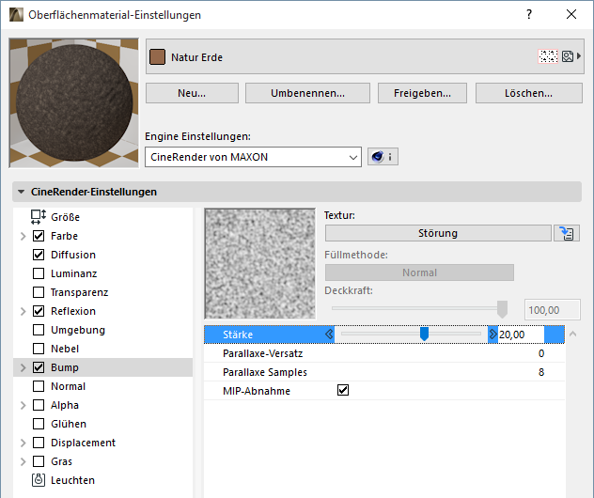Screen dimensions: 594x498
Task: Click the texture preview icon with arrow
Action: point(570,57)
